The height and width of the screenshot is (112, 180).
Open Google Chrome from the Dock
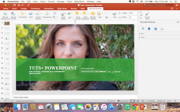coord(135,107)
